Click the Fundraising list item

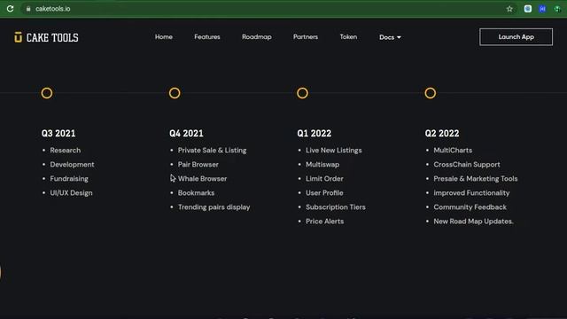click(x=69, y=179)
